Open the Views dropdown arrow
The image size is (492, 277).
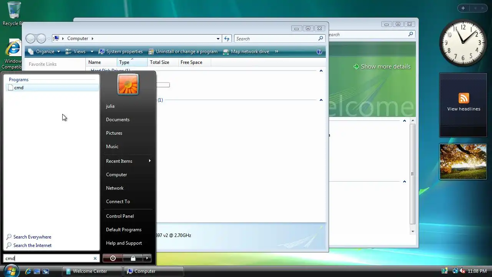(92, 52)
